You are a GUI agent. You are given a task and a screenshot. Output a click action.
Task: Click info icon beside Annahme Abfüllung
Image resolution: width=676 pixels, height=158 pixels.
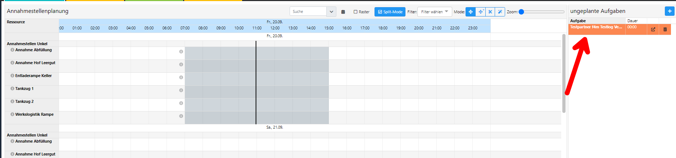pyautogui.click(x=12, y=50)
